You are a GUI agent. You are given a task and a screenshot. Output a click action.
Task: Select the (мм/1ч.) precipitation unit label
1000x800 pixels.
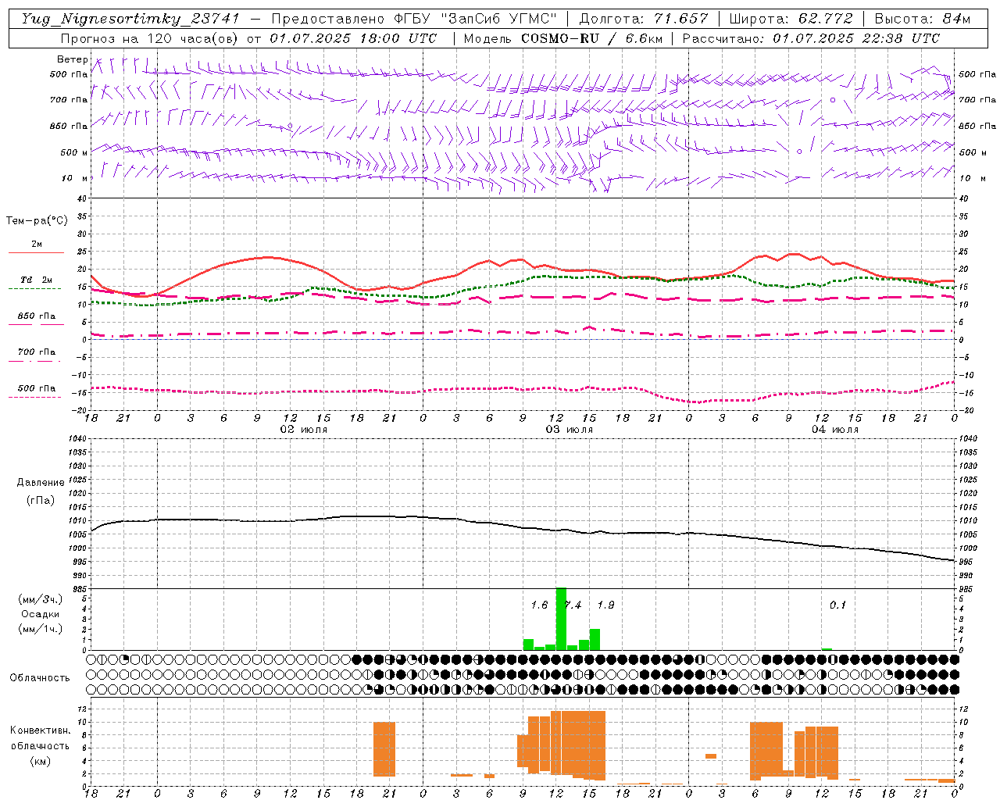point(41,629)
